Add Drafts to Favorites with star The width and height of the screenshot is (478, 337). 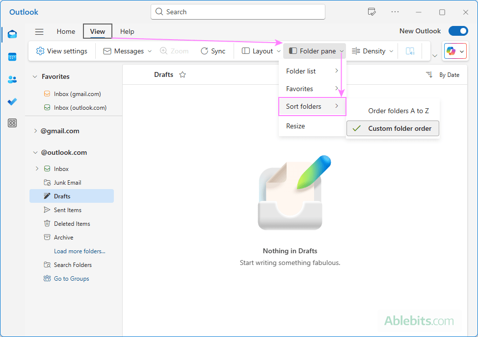(x=183, y=74)
